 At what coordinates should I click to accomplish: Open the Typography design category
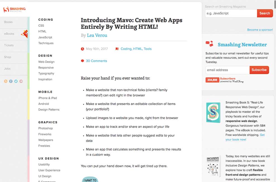coord(46,73)
